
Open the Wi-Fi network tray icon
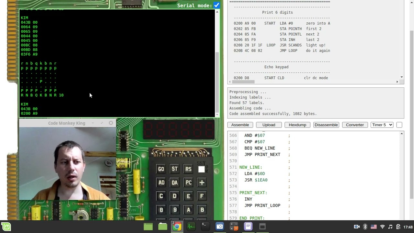pos(382,227)
